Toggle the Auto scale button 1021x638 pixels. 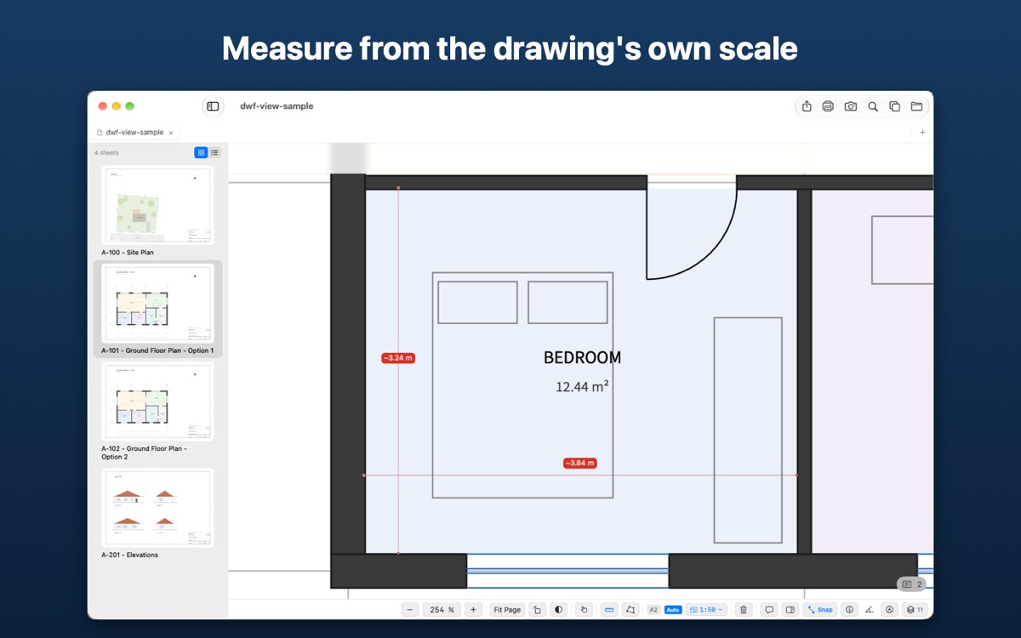[x=673, y=609]
